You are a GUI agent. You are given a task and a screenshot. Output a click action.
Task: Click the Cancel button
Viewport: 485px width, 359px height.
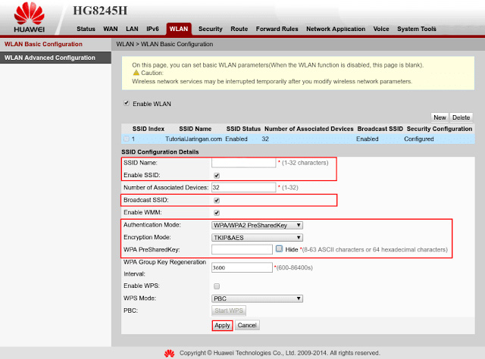247,325
